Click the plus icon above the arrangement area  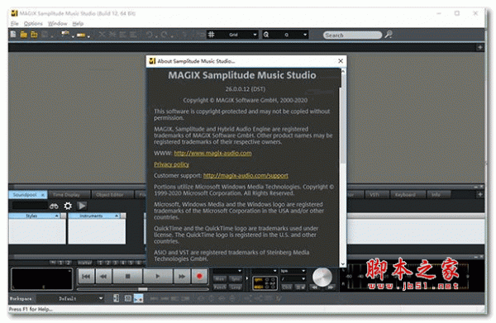[479, 47]
